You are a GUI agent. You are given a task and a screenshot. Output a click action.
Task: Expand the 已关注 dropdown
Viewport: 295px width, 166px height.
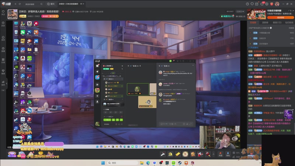click(240, 11)
